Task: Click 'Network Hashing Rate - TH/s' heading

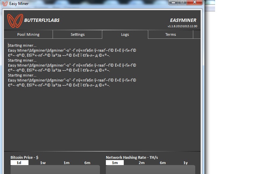Action: [x=132, y=157]
